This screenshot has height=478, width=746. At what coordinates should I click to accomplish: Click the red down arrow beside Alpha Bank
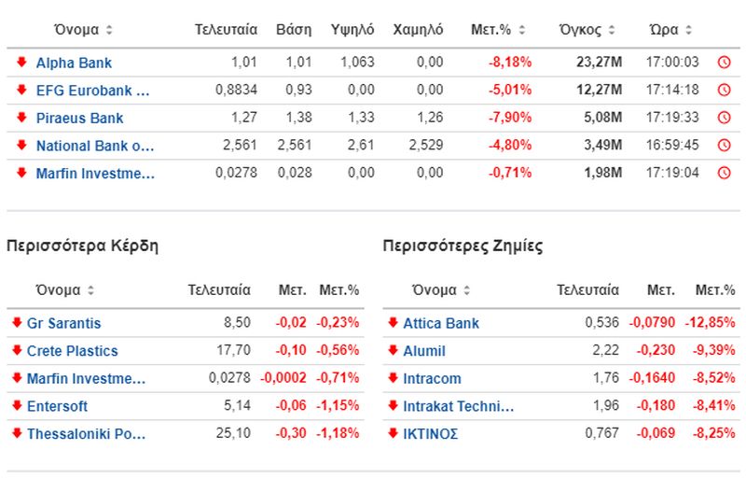[x=21, y=62]
